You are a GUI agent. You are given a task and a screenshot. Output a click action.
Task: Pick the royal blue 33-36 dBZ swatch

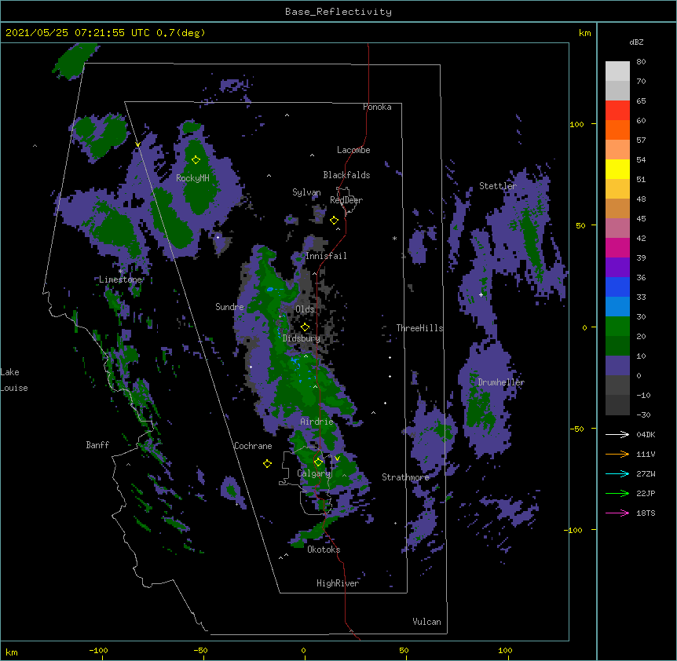617,287
